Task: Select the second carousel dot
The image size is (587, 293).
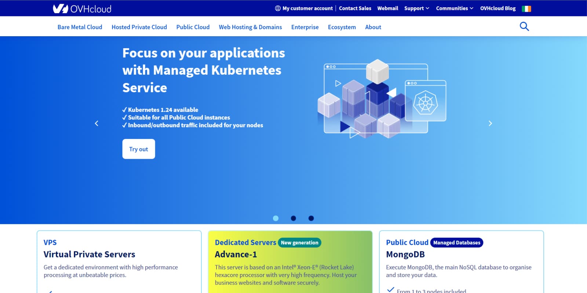Action: coord(293,218)
